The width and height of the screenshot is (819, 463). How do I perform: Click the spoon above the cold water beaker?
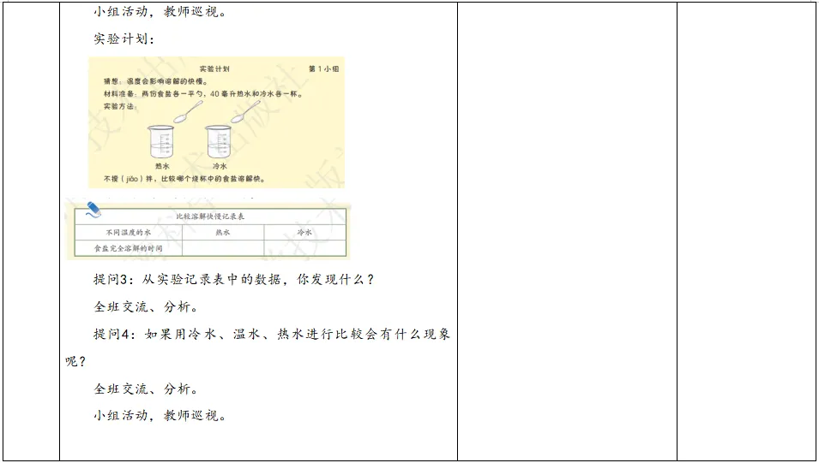(x=245, y=111)
